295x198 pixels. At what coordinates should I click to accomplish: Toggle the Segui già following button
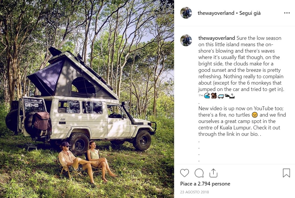click(250, 13)
